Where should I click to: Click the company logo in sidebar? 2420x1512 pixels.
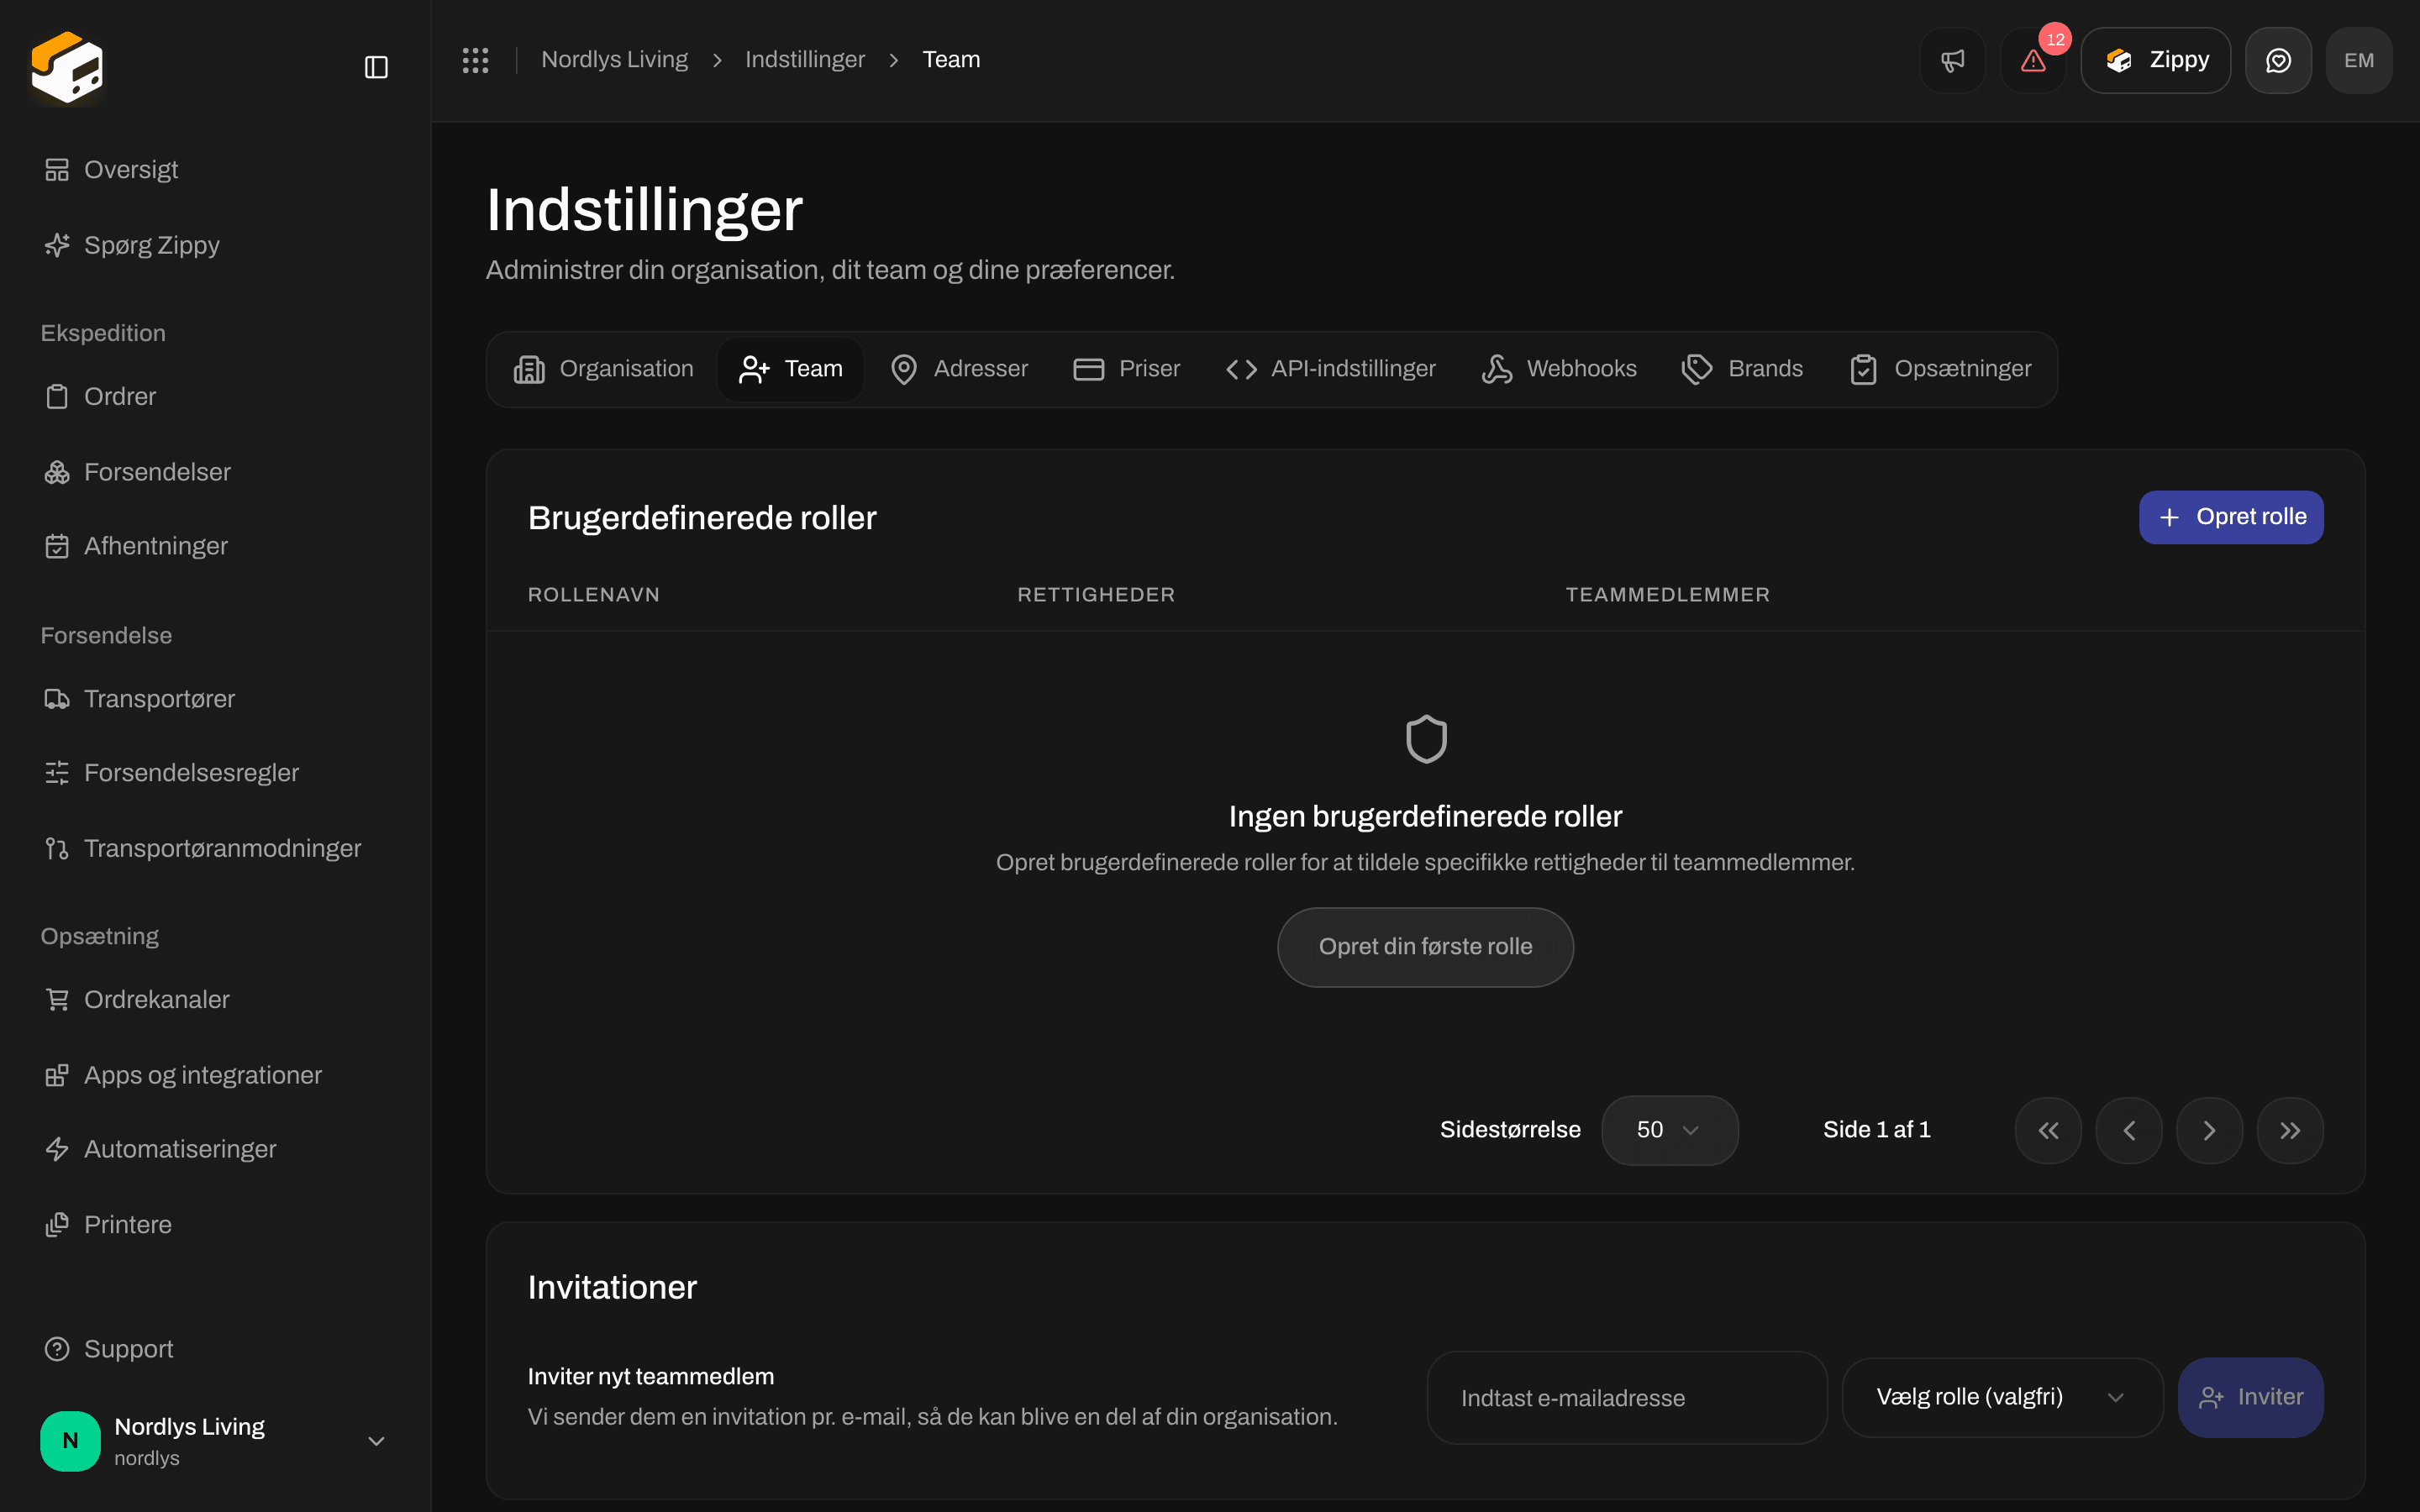(67, 67)
